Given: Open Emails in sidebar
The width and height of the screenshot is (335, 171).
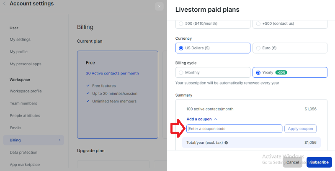Looking at the screenshot, I should click(15, 128).
